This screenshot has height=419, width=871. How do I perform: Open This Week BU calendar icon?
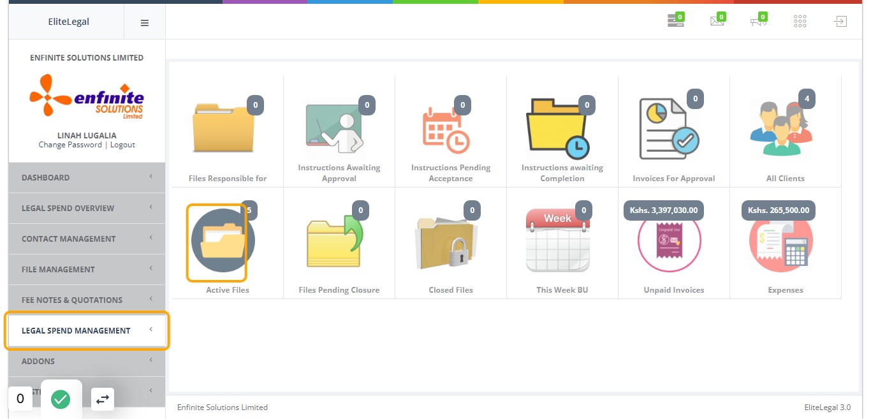pyautogui.click(x=558, y=241)
